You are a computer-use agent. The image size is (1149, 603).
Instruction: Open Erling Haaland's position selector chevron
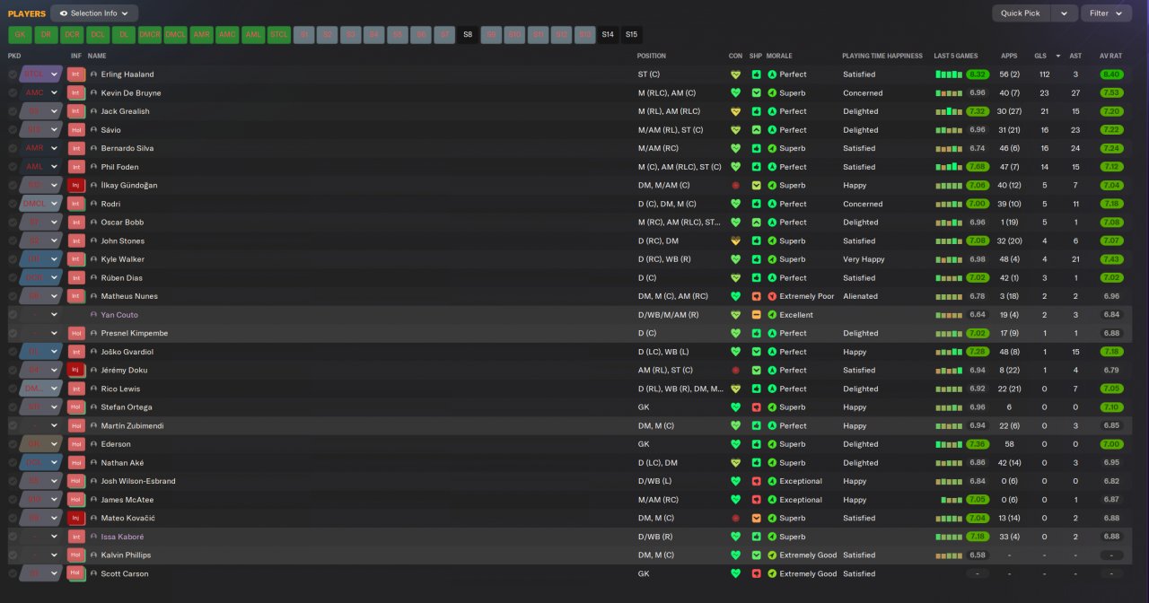(x=54, y=74)
